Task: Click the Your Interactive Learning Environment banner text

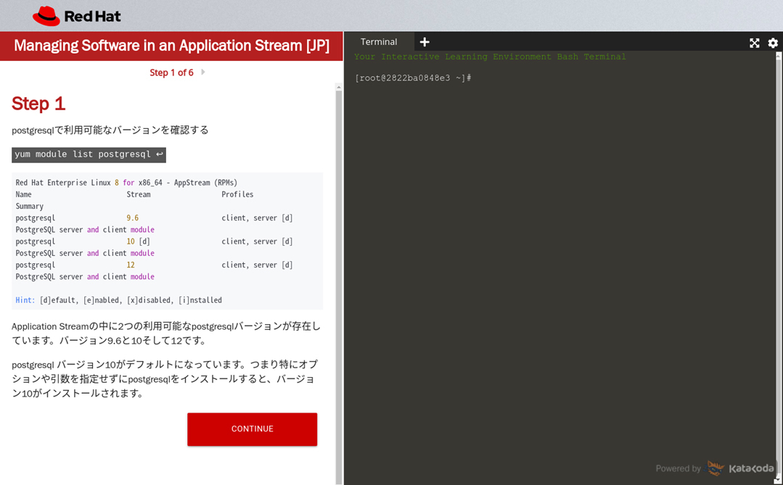Action: click(490, 57)
